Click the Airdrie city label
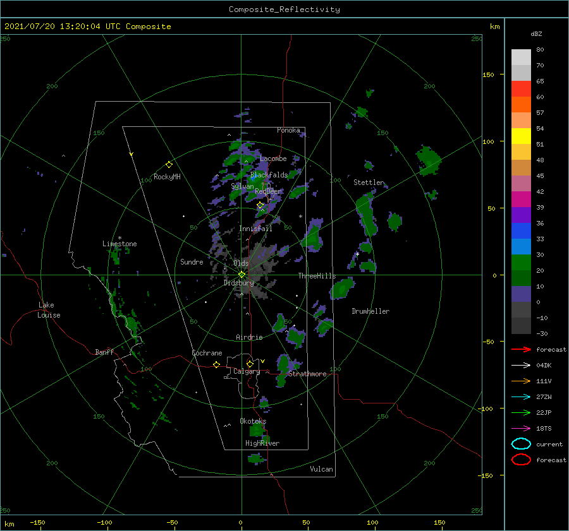Image resolution: width=569 pixels, height=531 pixels. pyautogui.click(x=249, y=337)
